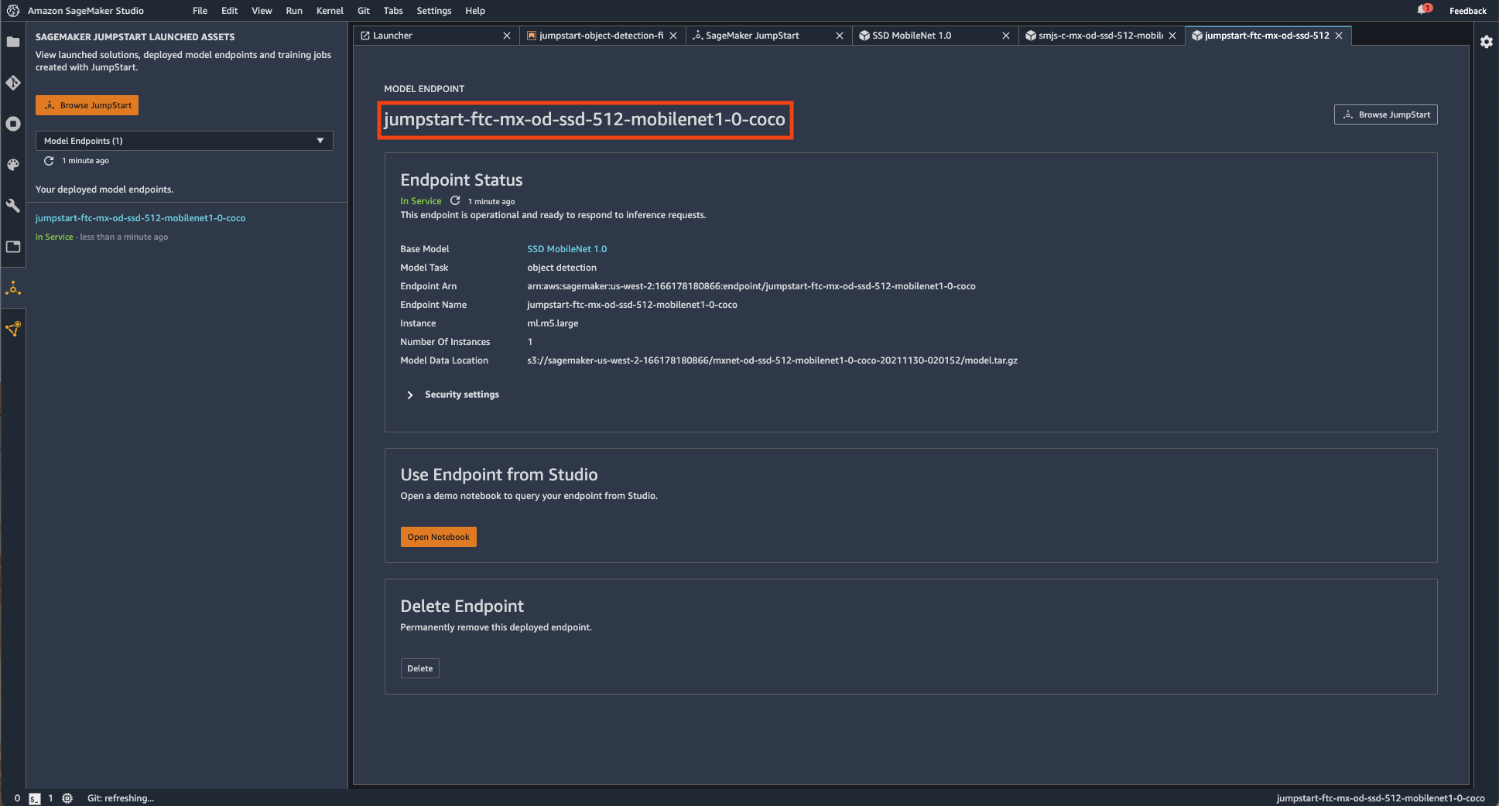Expand Security settings section
The width and height of the screenshot is (1499, 806).
(453, 394)
